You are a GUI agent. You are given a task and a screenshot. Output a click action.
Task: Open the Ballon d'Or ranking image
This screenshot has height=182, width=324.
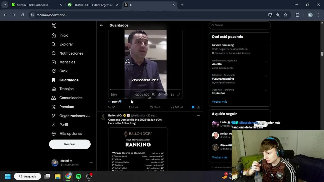(138, 149)
